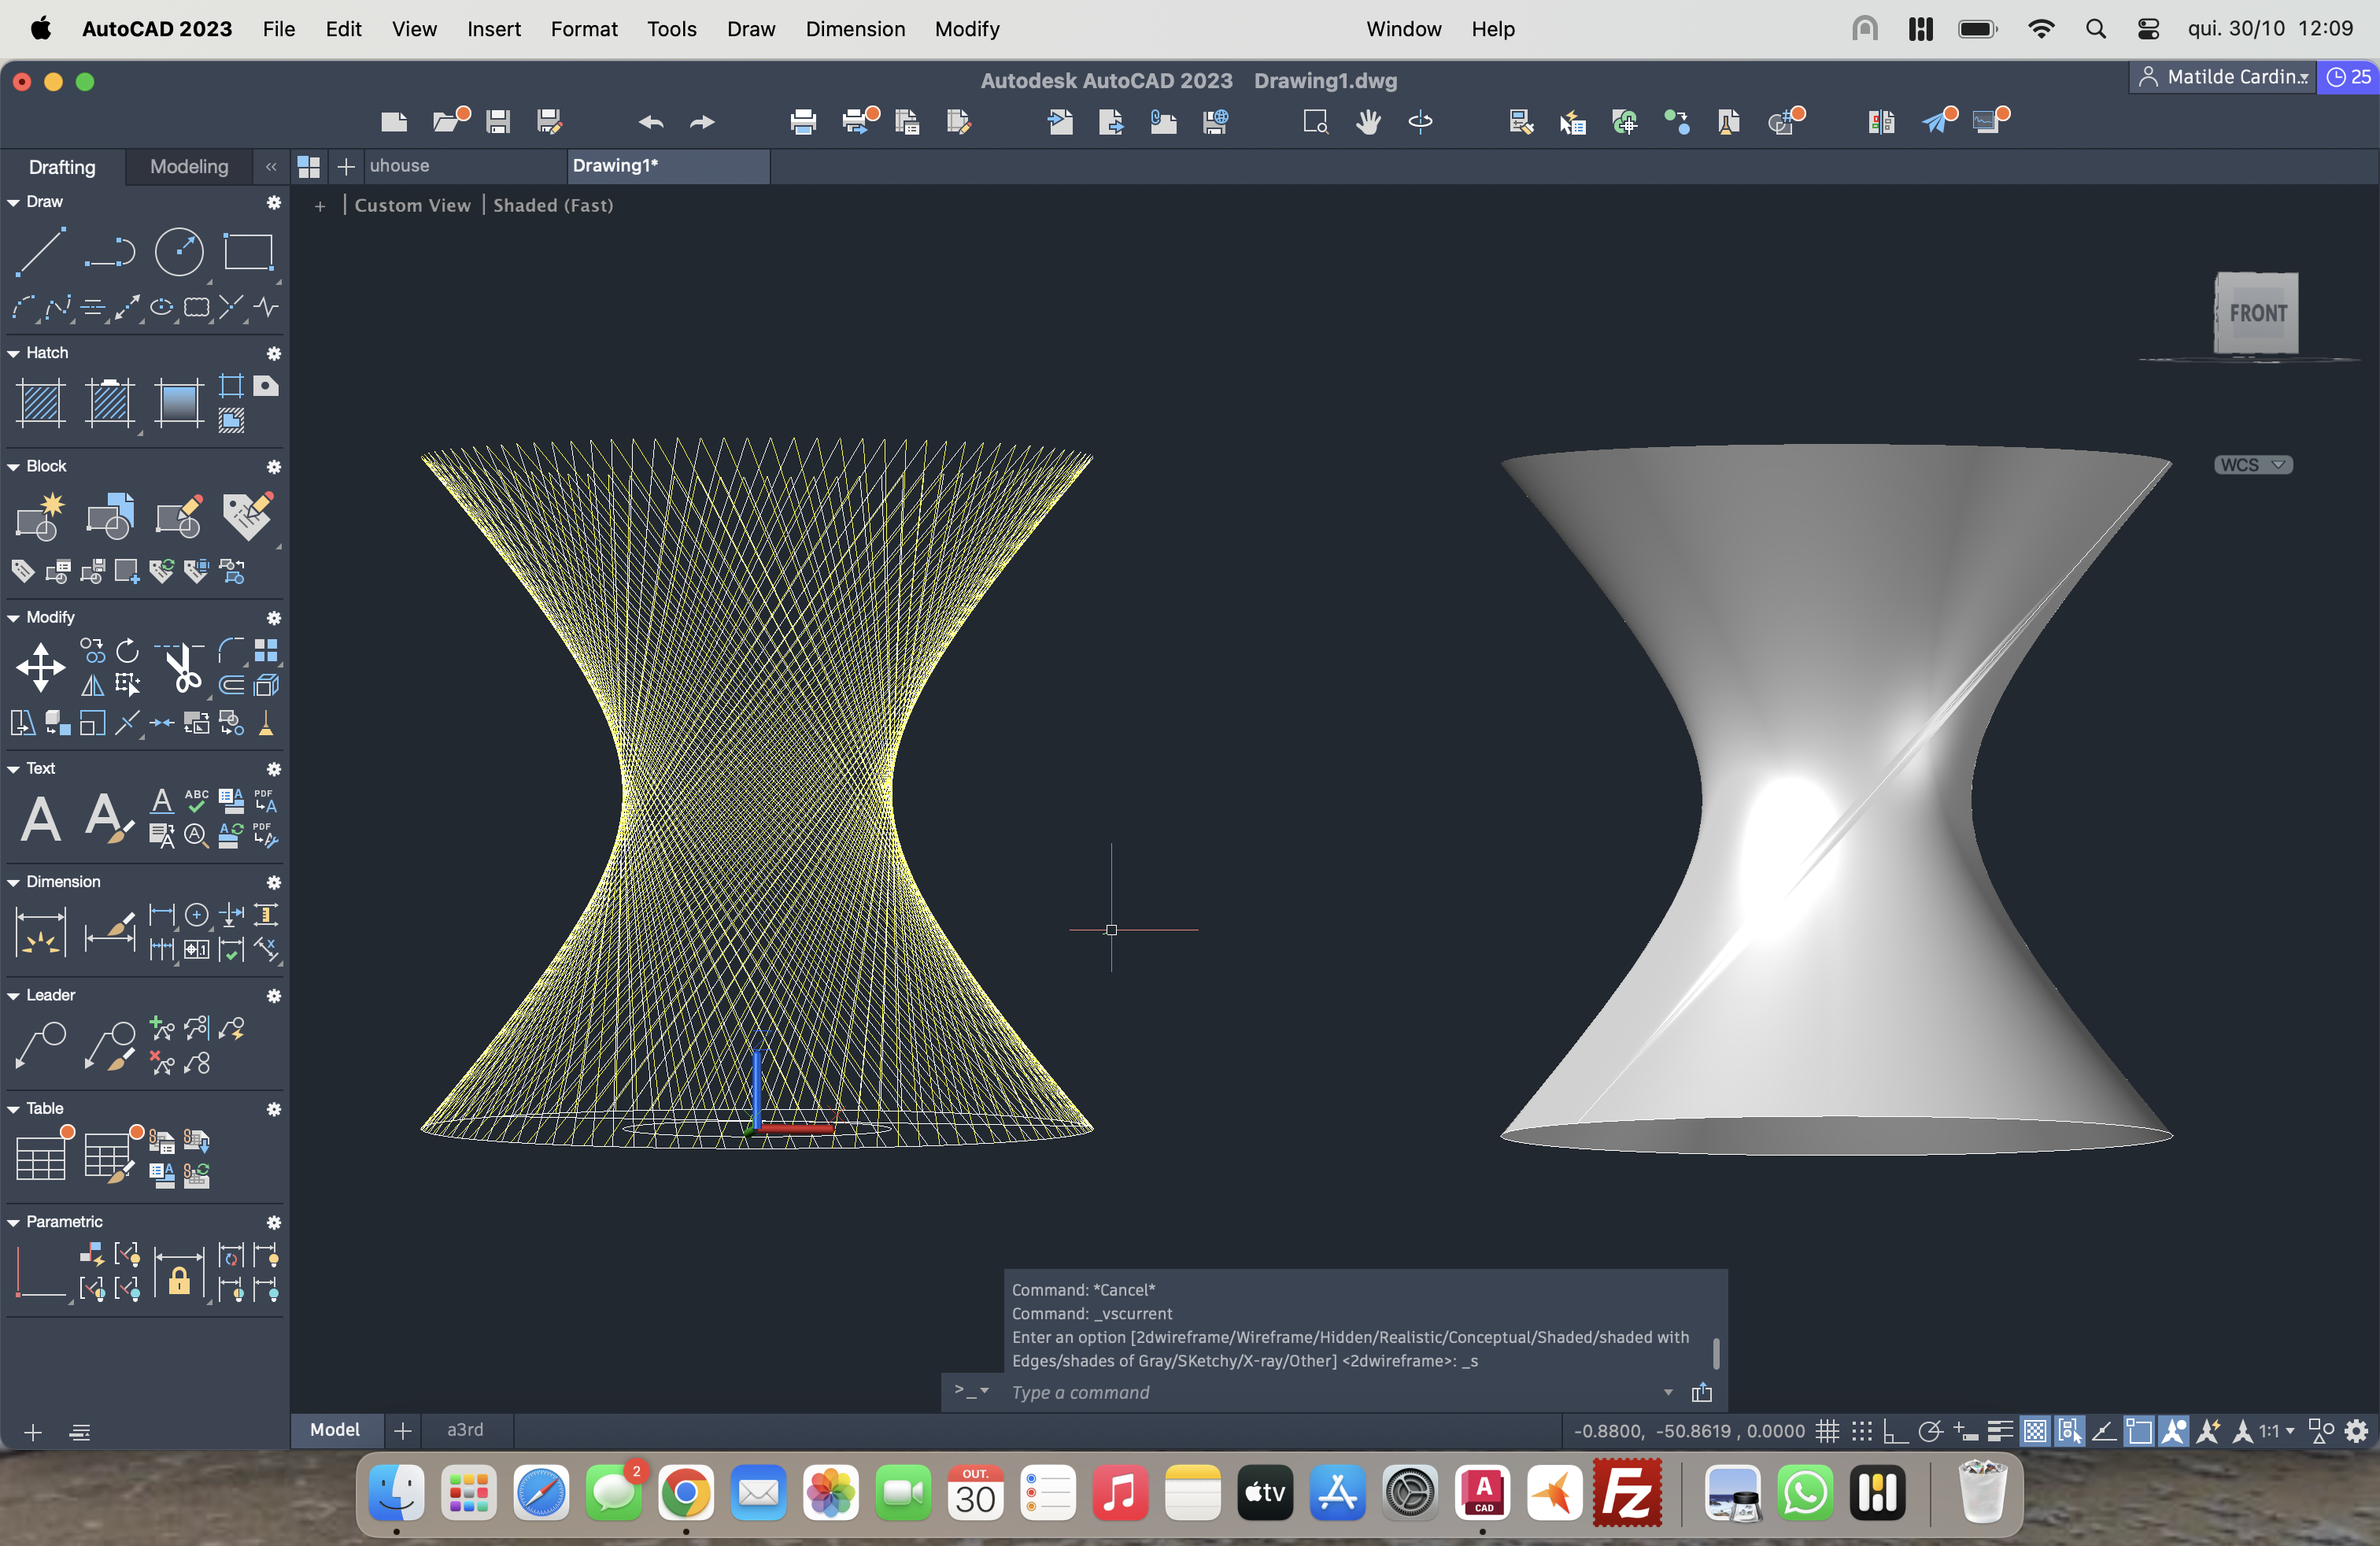Click the Hatch pattern tool

[41, 403]
